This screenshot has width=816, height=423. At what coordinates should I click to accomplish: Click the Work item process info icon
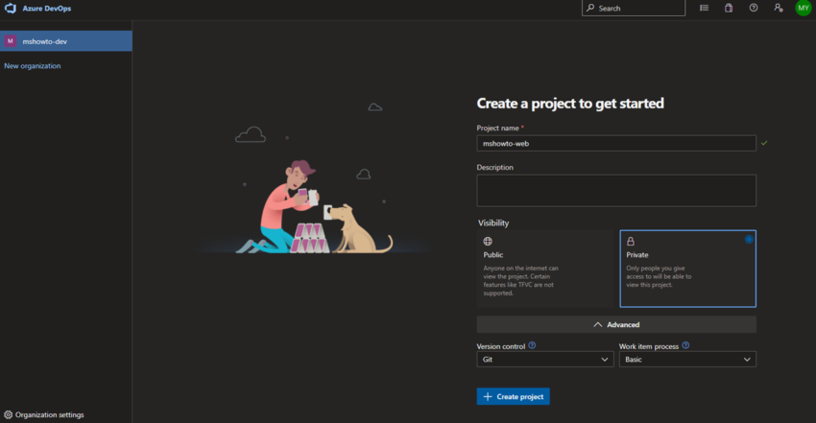[x=685, y=345]
